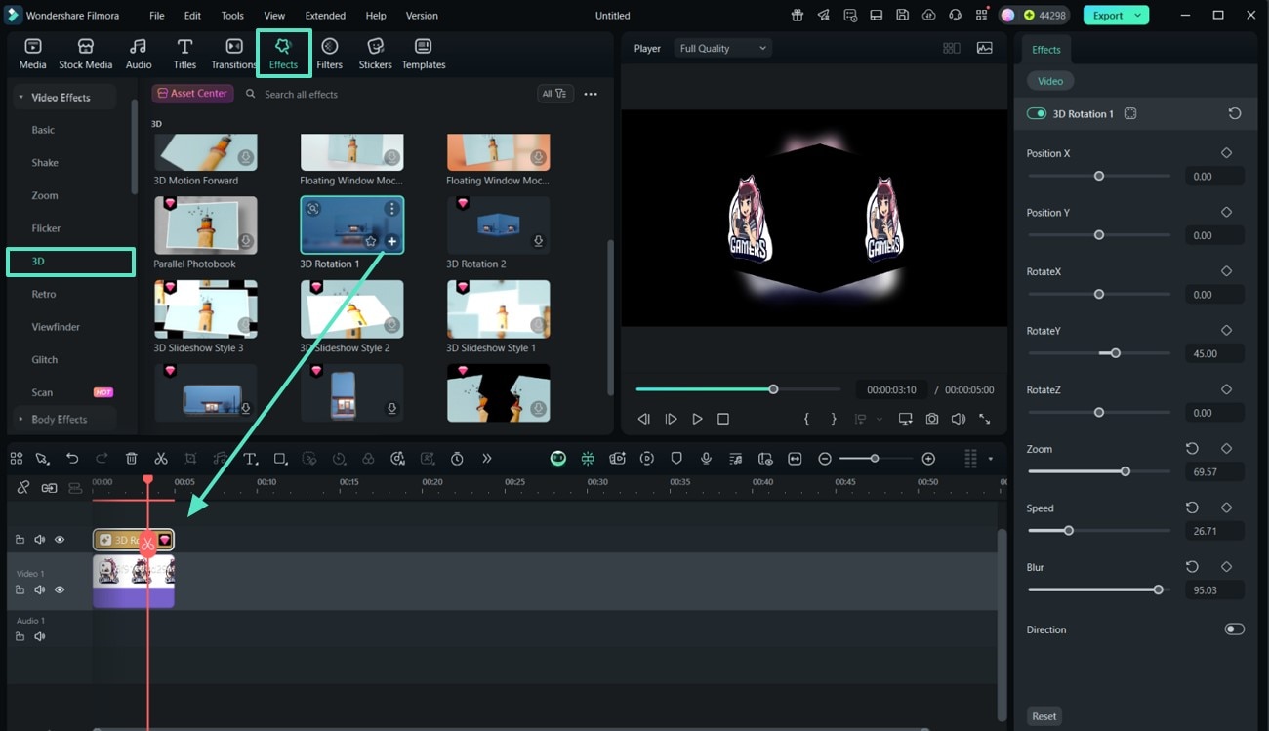Click the Zoom slider handle
1269x731 pixels.
point(1126,471)
